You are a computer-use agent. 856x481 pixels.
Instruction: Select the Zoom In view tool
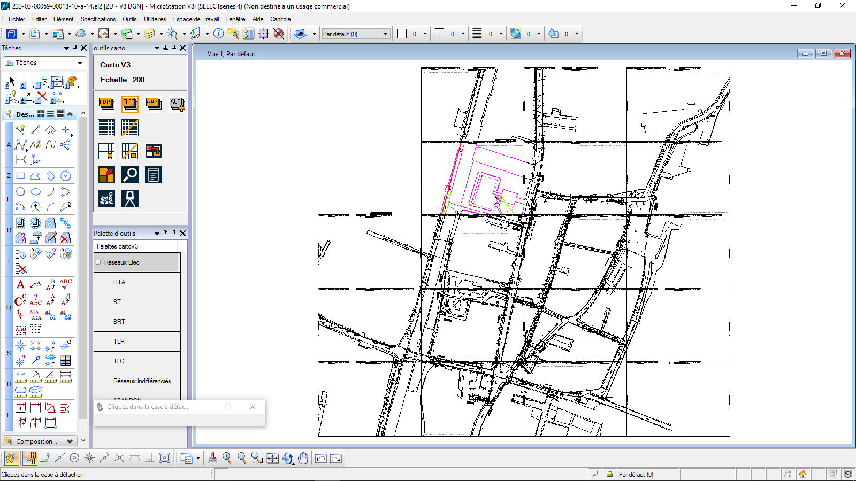click(x=227, y=458)
